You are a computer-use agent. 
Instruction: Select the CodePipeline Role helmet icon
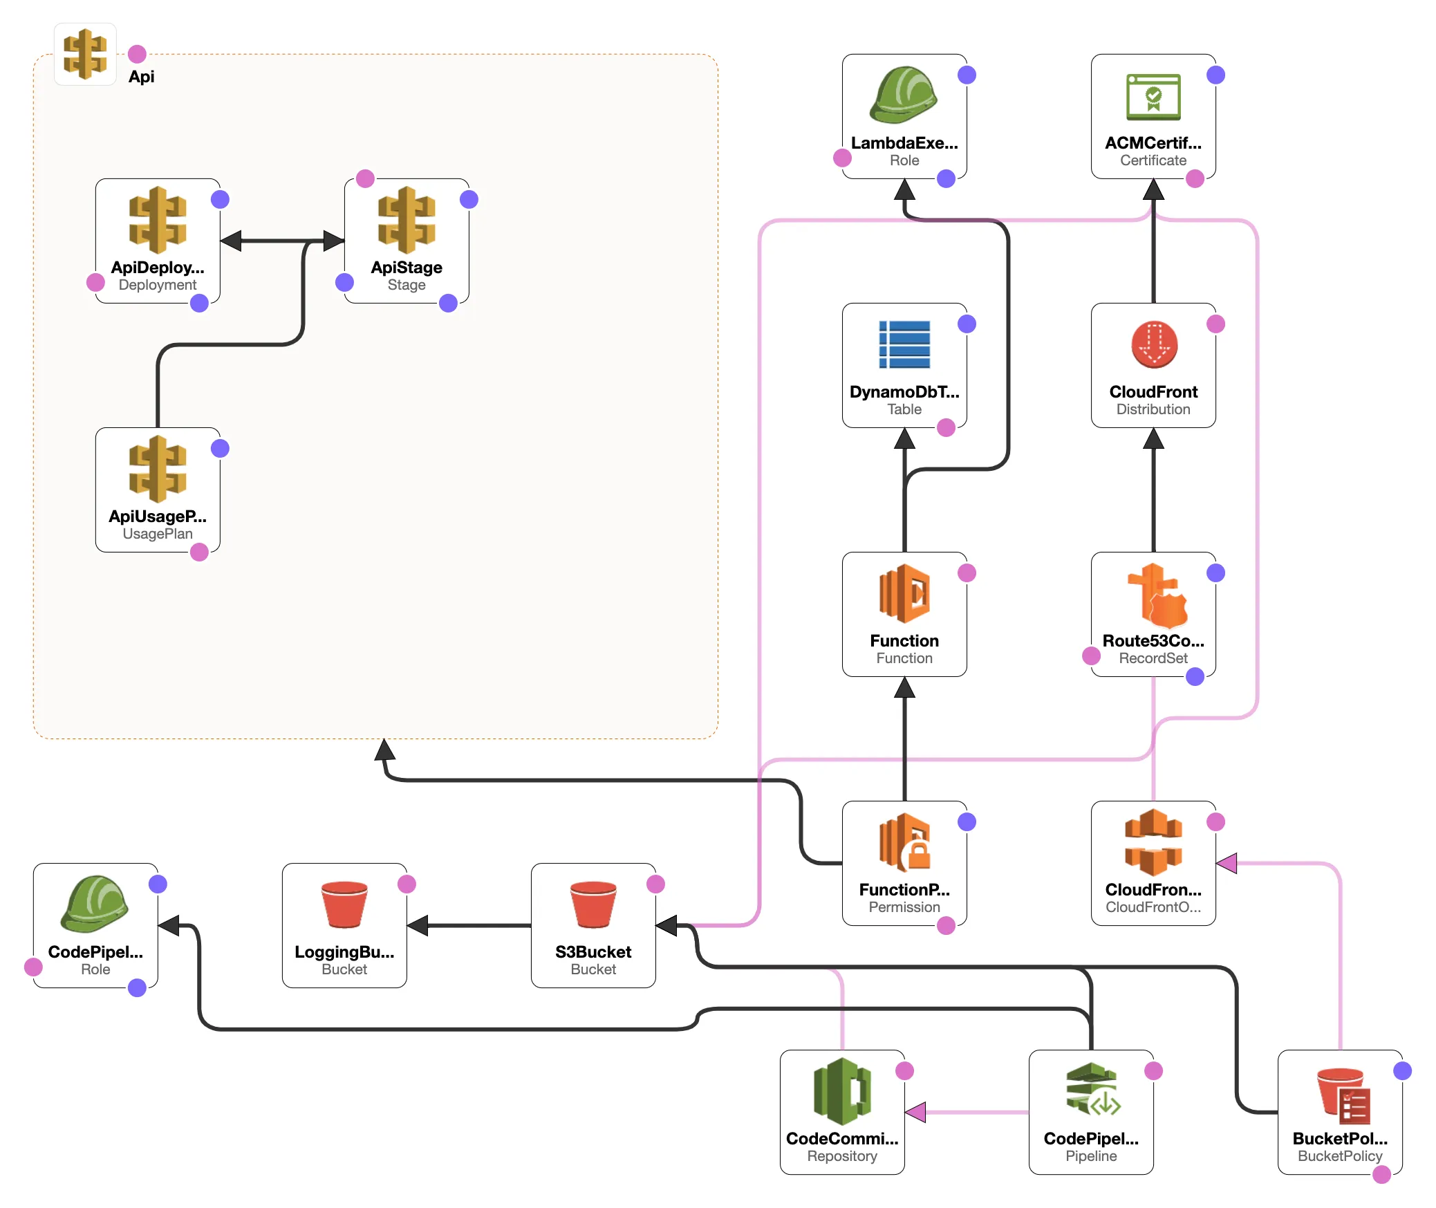tap(95, 904)
